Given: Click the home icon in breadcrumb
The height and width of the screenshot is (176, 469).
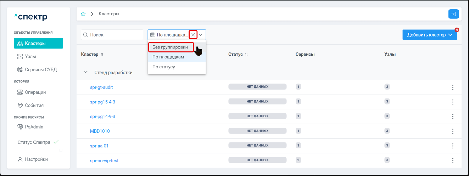Looking at the screenshot, I should click(83, 14).
